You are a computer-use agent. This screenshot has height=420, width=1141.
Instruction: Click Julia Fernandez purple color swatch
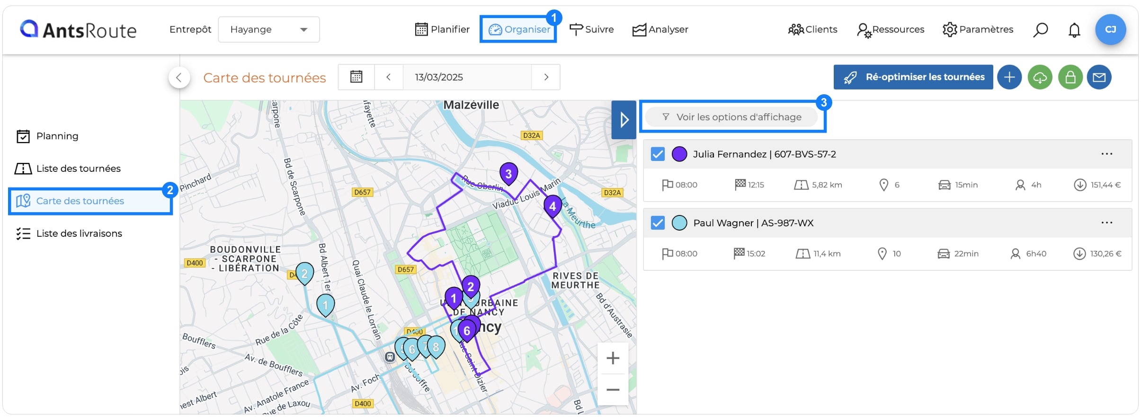click(x=679, y=154)
